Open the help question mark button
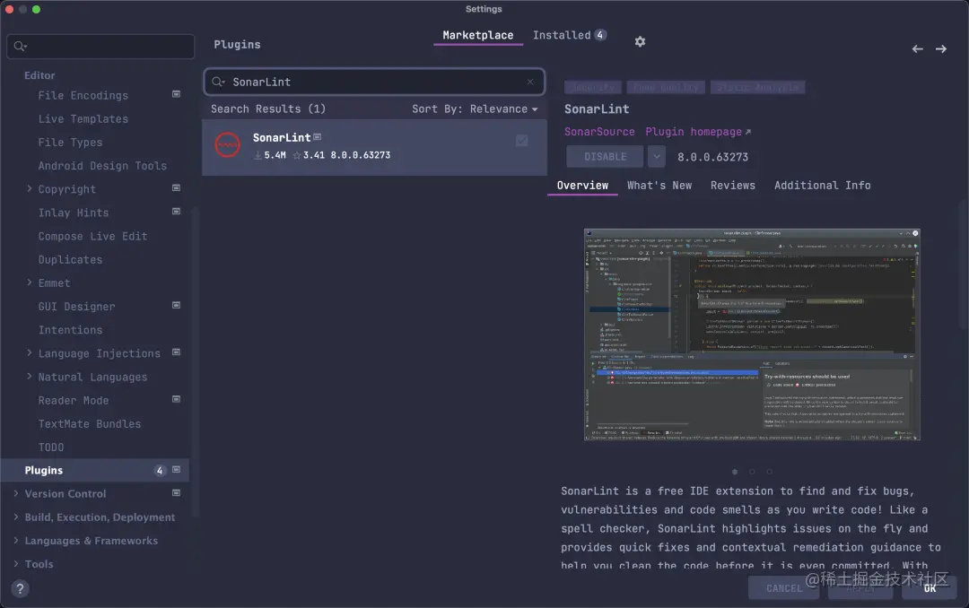This screenshot has width=969, height=608. (x=20, y=589)
